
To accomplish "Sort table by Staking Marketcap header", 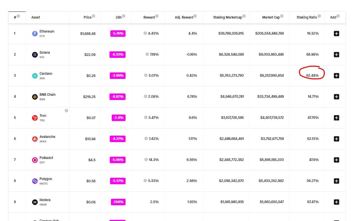I will tap(228, 17).
